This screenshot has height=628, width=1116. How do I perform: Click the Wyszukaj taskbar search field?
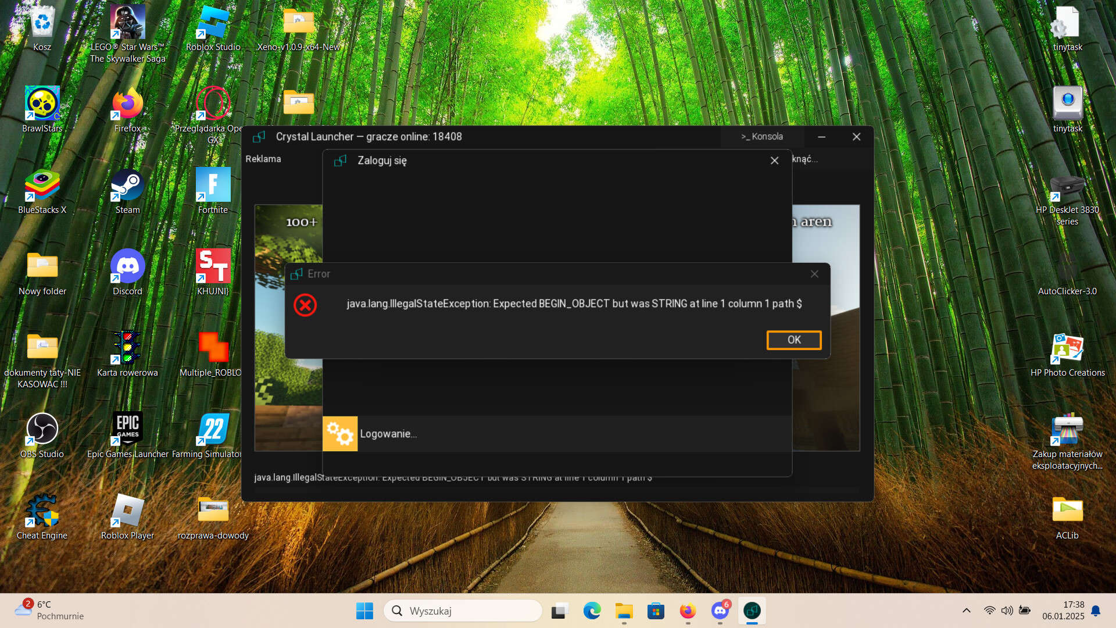tap(463, 611)
